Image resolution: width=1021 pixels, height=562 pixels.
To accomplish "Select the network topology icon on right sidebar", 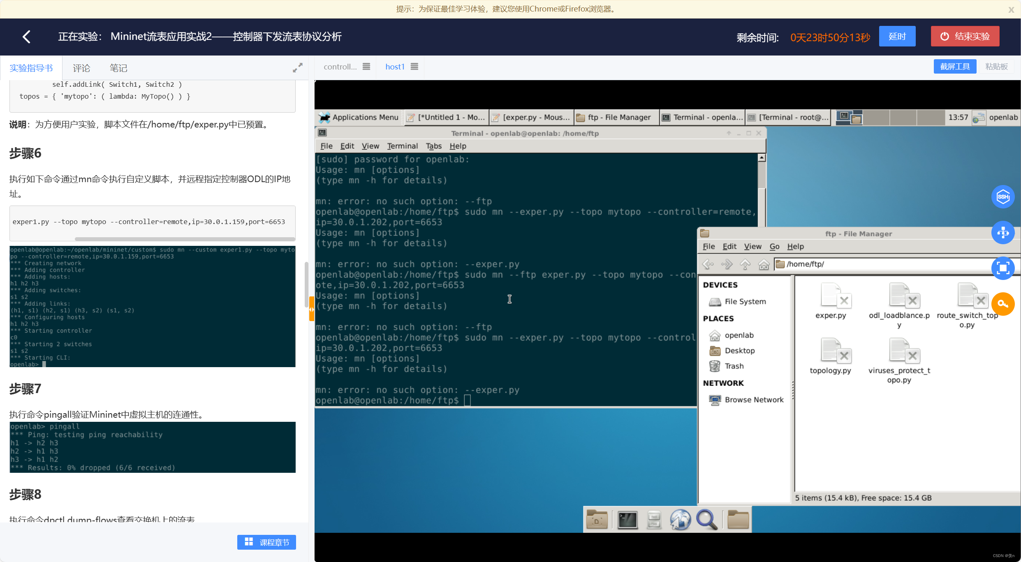I will pyautogui.click(x=1002, y=232).
